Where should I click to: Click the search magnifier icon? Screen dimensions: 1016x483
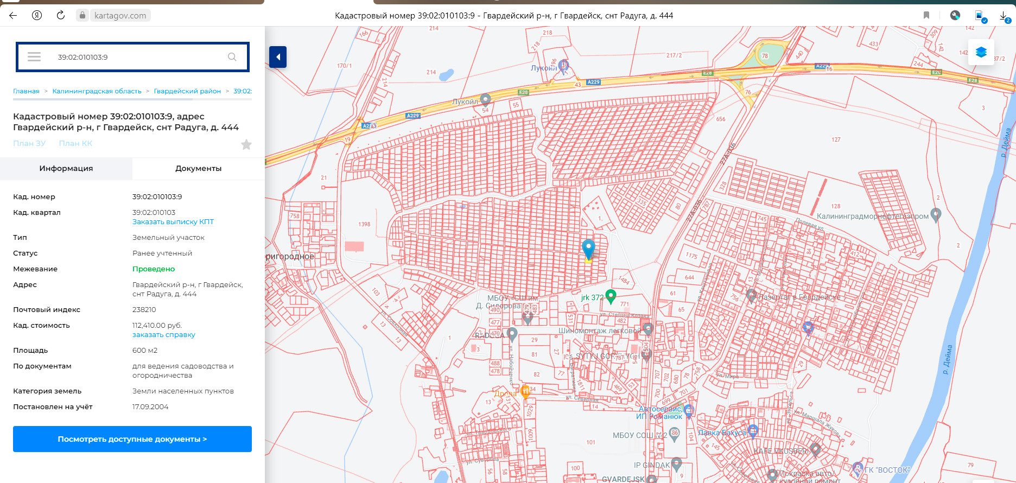click(x=232, y=57)
